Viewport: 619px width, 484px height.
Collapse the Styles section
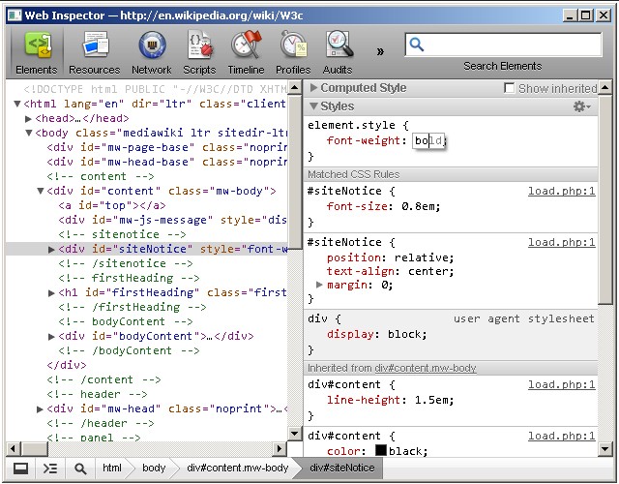(313, 106)
